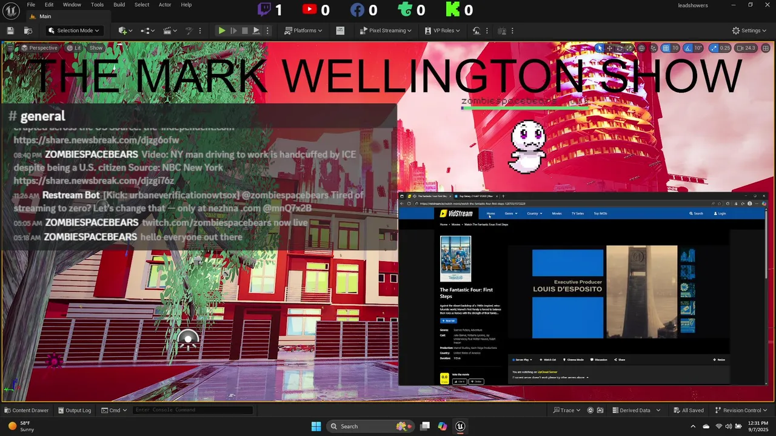Click the Perspective viewport type button

point(39,48)
